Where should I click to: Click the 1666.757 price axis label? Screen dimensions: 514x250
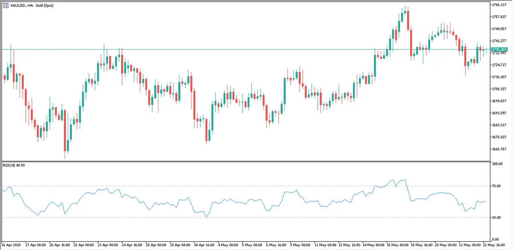500,149
